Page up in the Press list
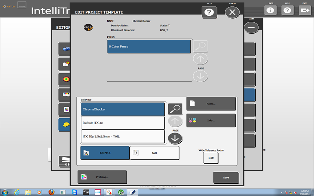 [x=200, y=59]
